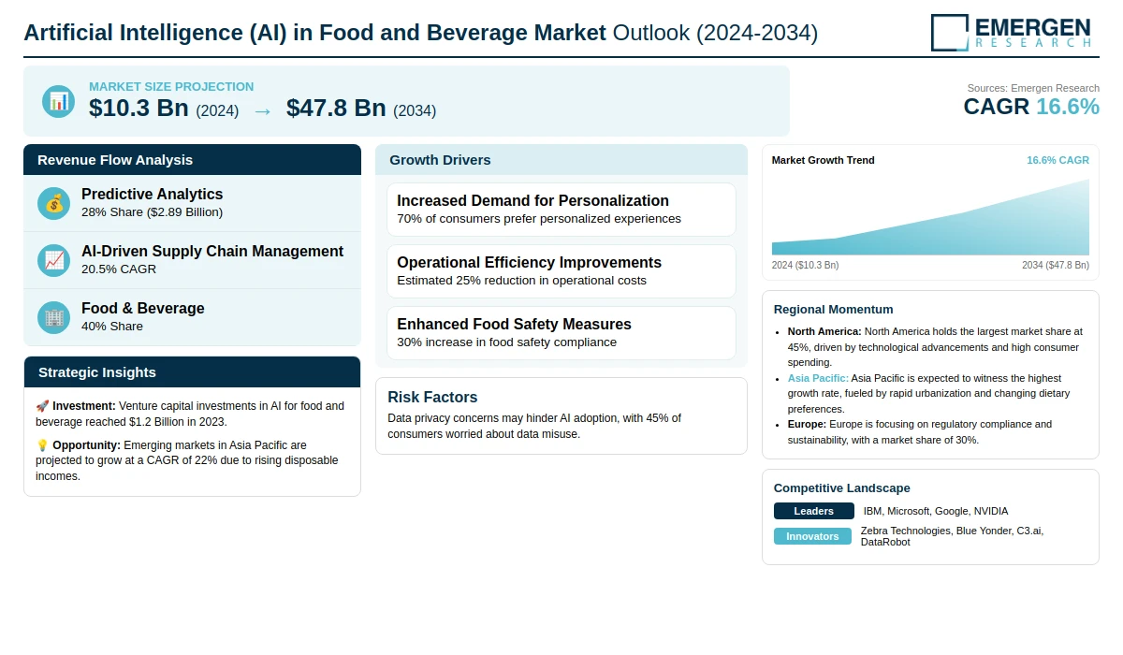
Task: Click the rocket icon beside Investment
Action: pyautogui.click(x=42, y=406)
